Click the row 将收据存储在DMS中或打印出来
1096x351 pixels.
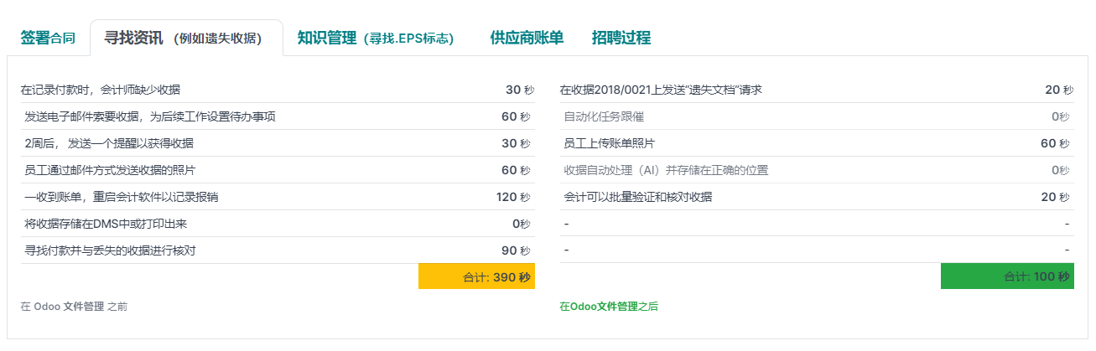click(278, 224)
